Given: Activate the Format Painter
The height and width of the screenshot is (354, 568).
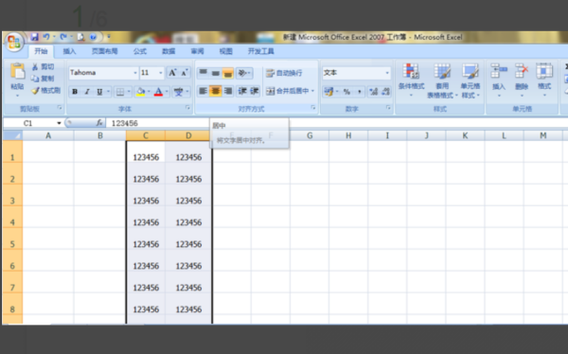Looking at the screenshot, I should (x=45, y=90).
